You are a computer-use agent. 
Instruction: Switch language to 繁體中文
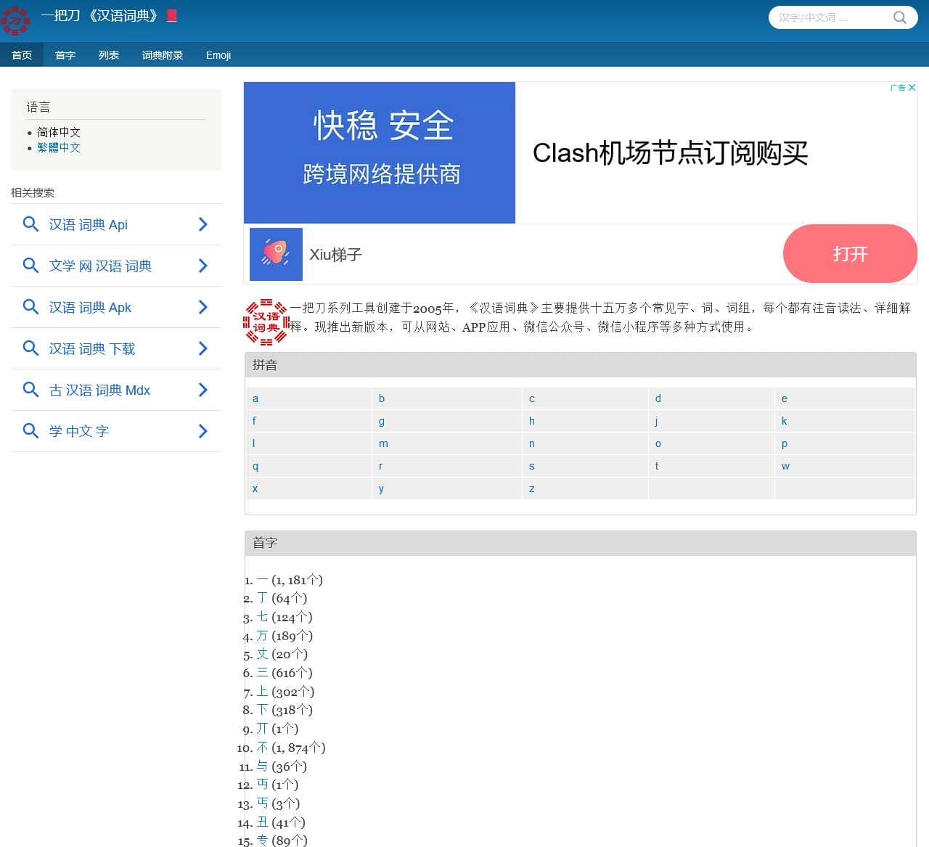point(59,147)
